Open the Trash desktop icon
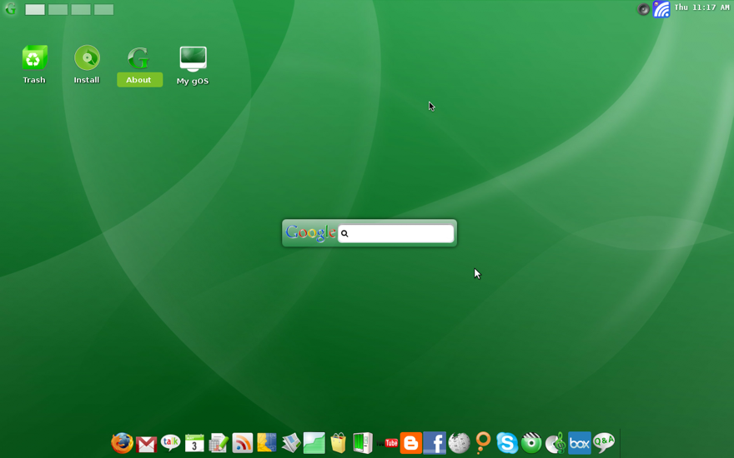 34,64
